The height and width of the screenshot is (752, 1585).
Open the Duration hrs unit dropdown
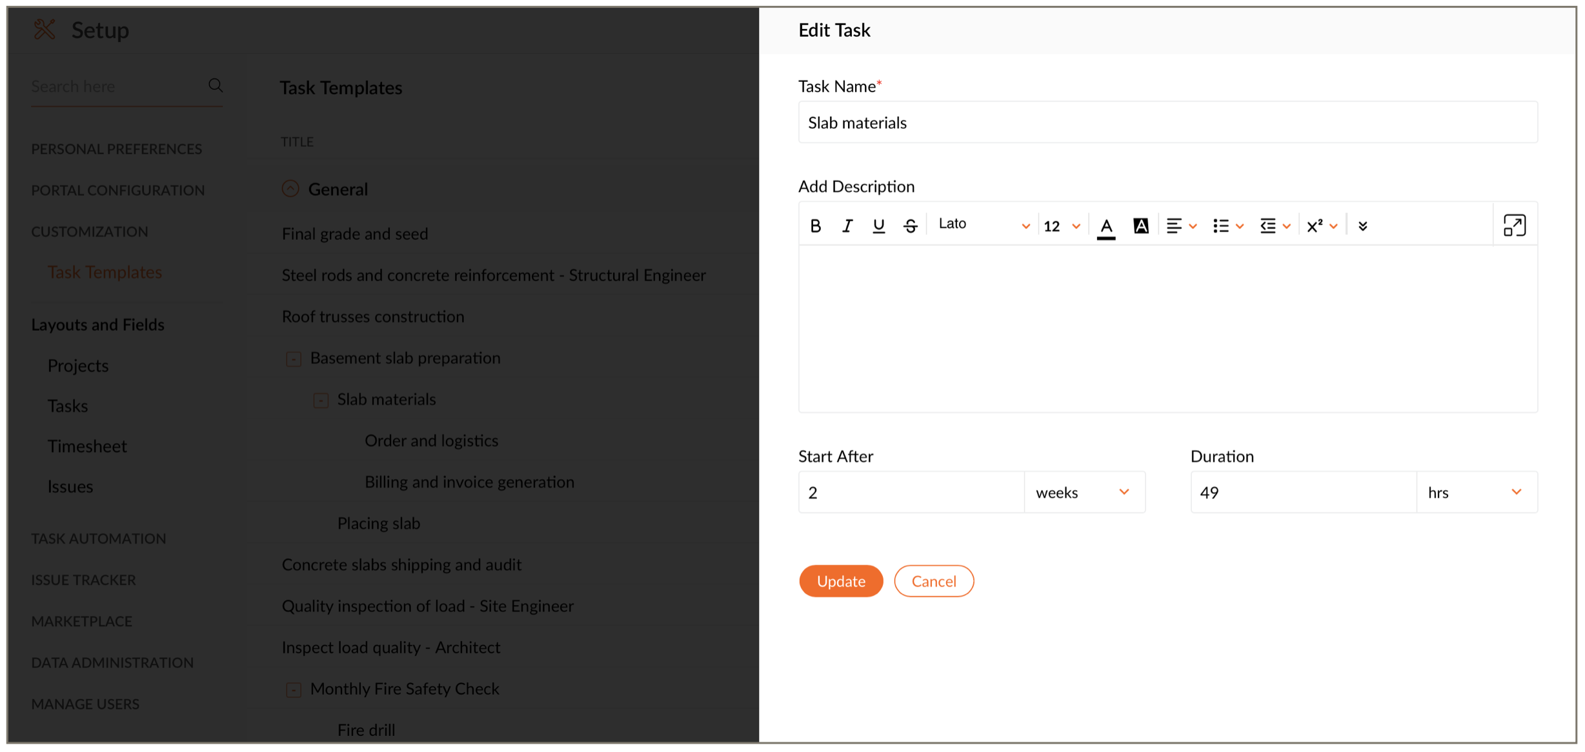[x=1476, y=492]
